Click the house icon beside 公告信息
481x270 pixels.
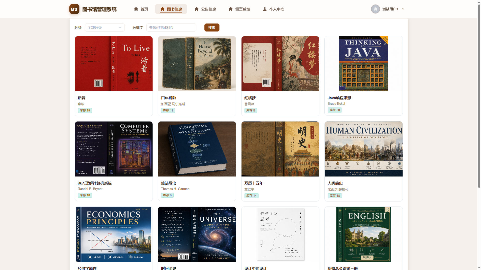197,9
